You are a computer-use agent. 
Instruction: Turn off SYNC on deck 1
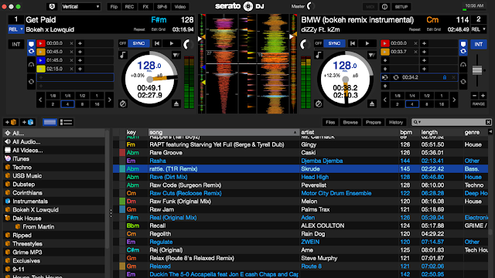[138, 43]
